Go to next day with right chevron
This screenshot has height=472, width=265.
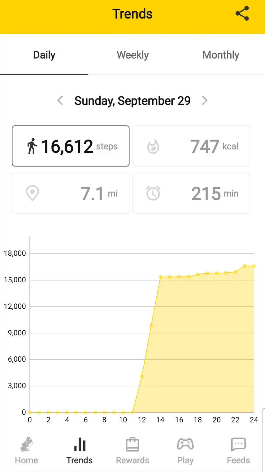(x=205, y=100)
